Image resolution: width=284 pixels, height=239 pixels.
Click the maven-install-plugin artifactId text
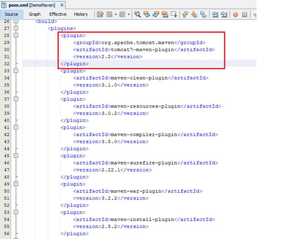(142, 219)
